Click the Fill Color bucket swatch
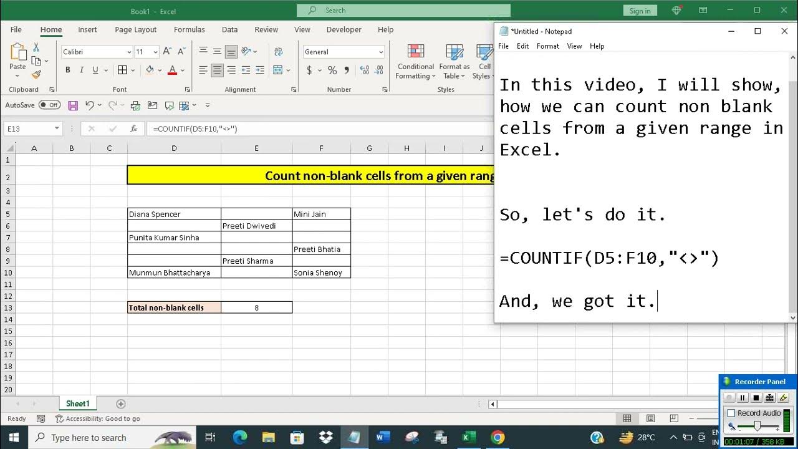798x449 pixels. tap(150, 70)
